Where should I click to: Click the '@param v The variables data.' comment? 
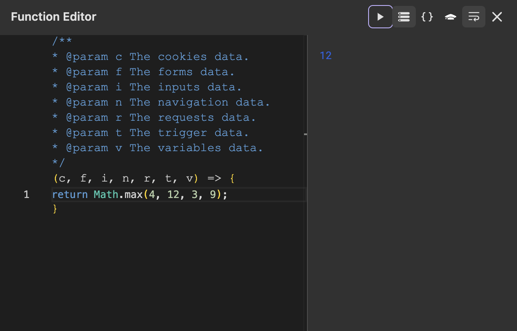pos(158,148)
